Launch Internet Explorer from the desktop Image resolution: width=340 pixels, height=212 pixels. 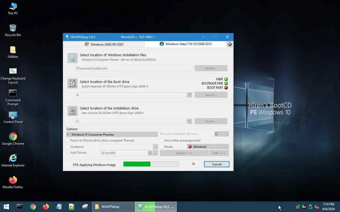pos(13,161)
